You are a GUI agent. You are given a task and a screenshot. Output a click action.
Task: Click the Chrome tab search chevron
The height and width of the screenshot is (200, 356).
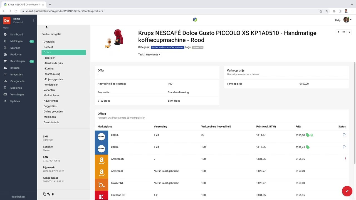tap(352, 4)
